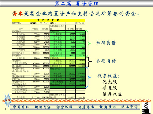Go to 课后作业 section
This screenshot has width=153, height=114.
[x=86, y=107]
